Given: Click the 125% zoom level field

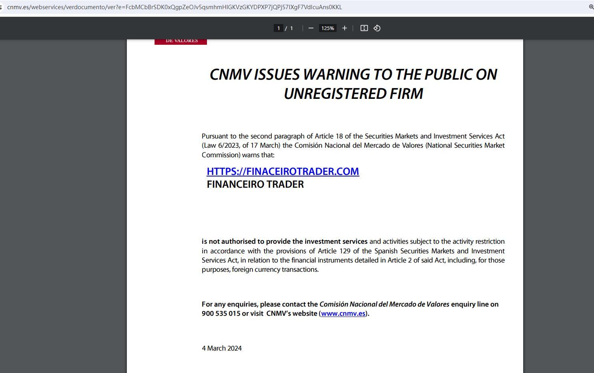Looking at the screenshot, I should tap(327, 28).
